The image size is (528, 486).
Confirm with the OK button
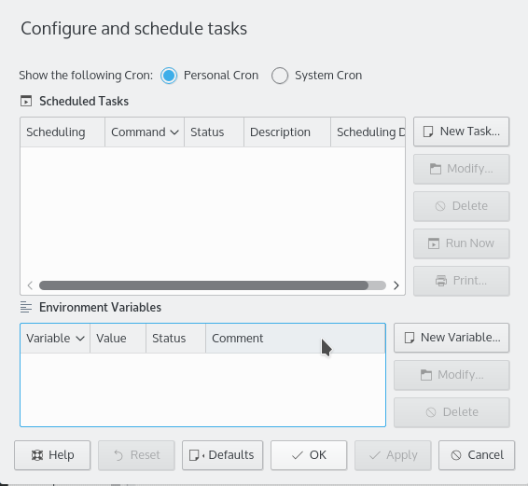click(309, 455)
